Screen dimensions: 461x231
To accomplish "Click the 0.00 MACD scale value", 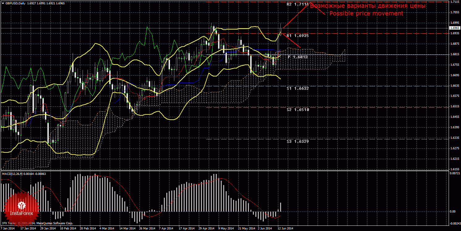I will 452,212.
